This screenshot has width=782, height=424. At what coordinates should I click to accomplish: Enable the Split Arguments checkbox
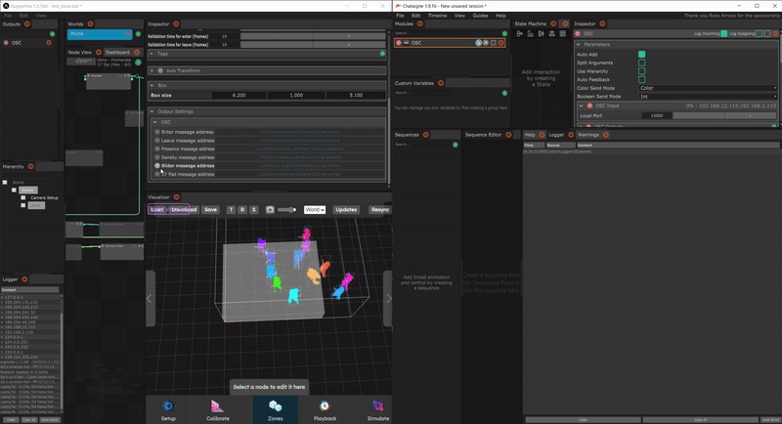coord(642,64)
